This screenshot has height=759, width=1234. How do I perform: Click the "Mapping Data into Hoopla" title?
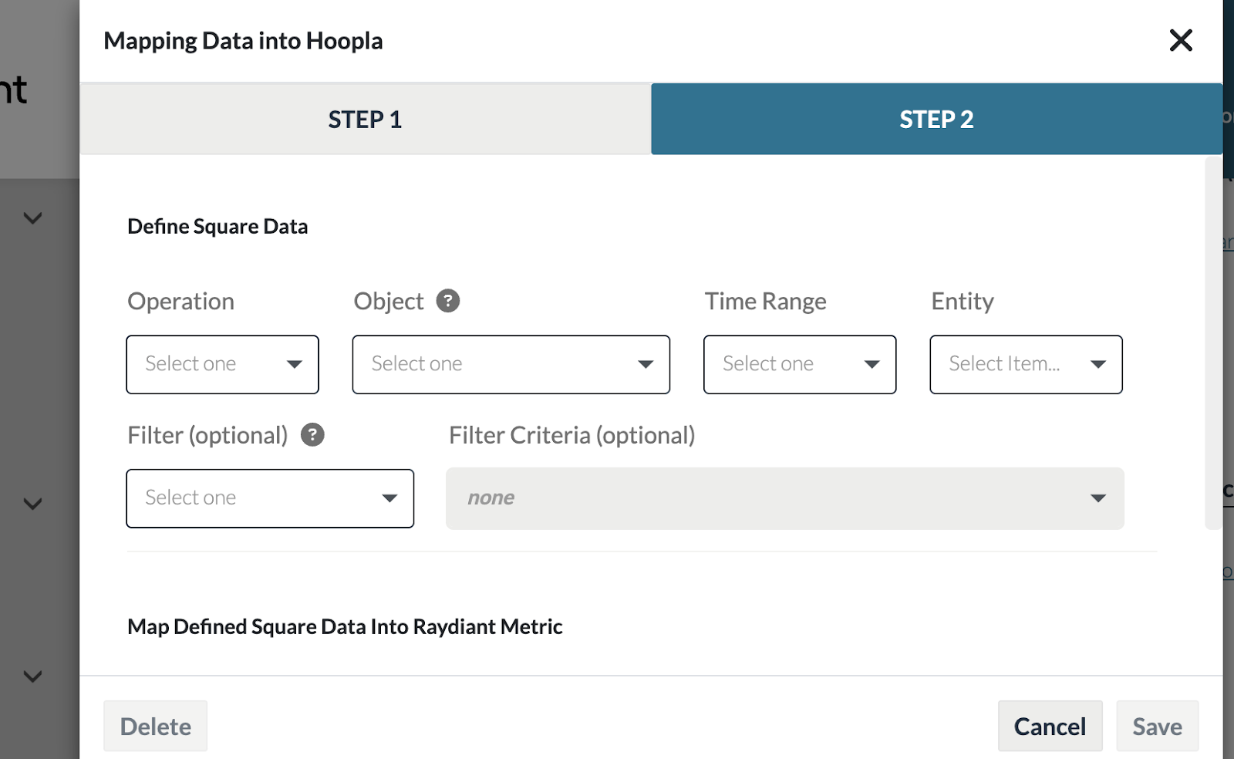[x=243, y=41]
